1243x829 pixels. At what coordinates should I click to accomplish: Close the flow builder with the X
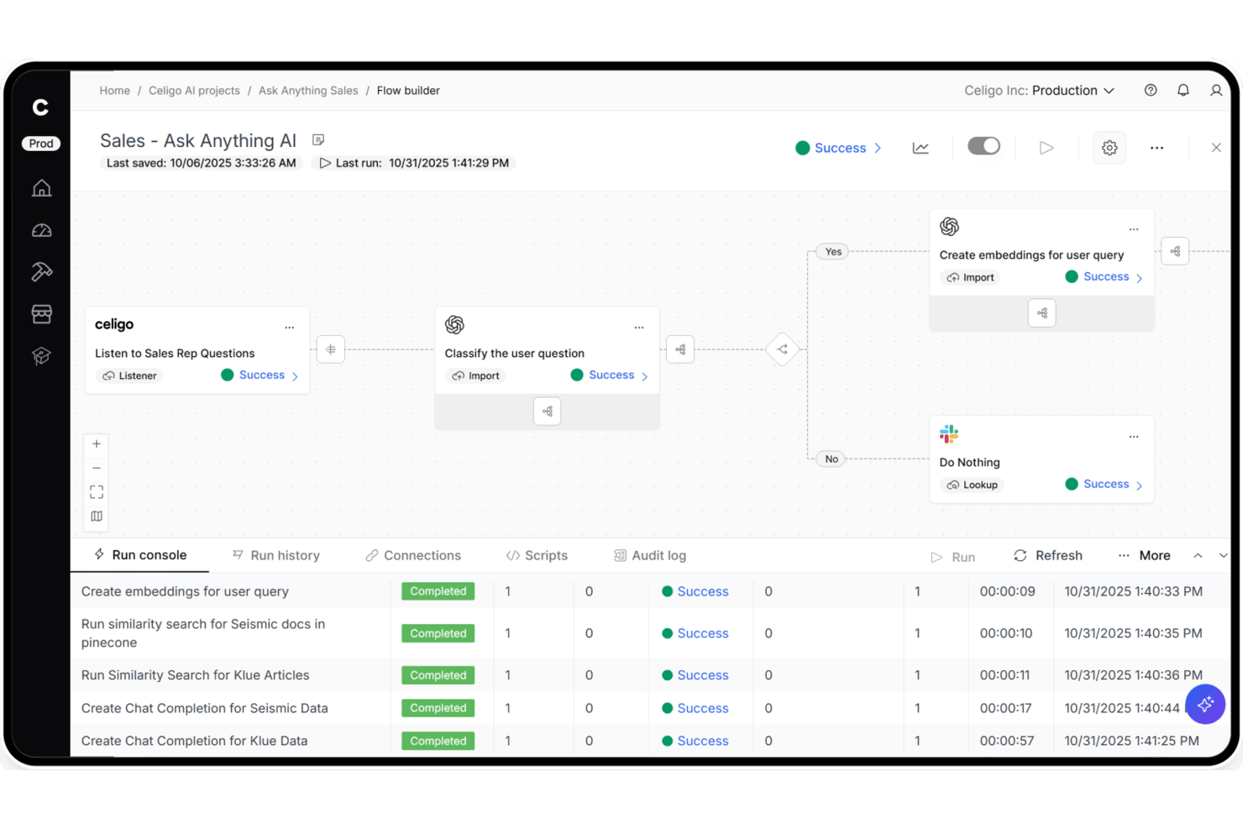[1216, 148]
